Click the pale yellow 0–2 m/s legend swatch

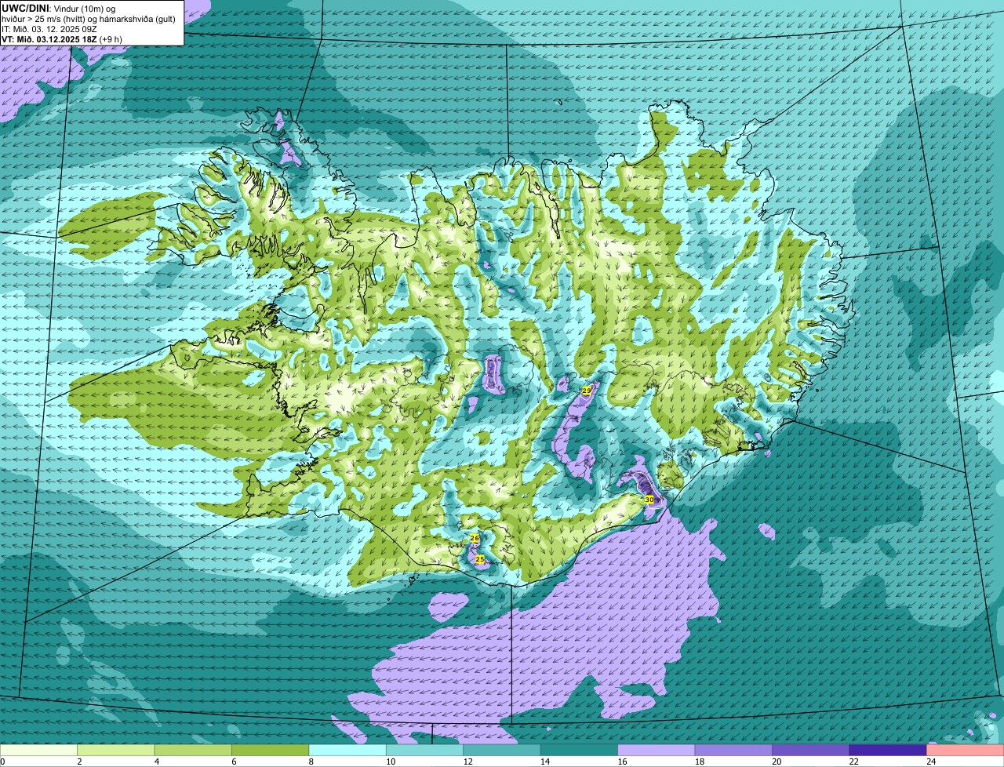(x=39, y=750)
